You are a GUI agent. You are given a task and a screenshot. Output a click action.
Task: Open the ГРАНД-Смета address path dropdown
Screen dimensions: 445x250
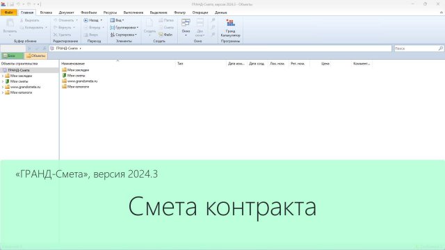click(81, 49)
